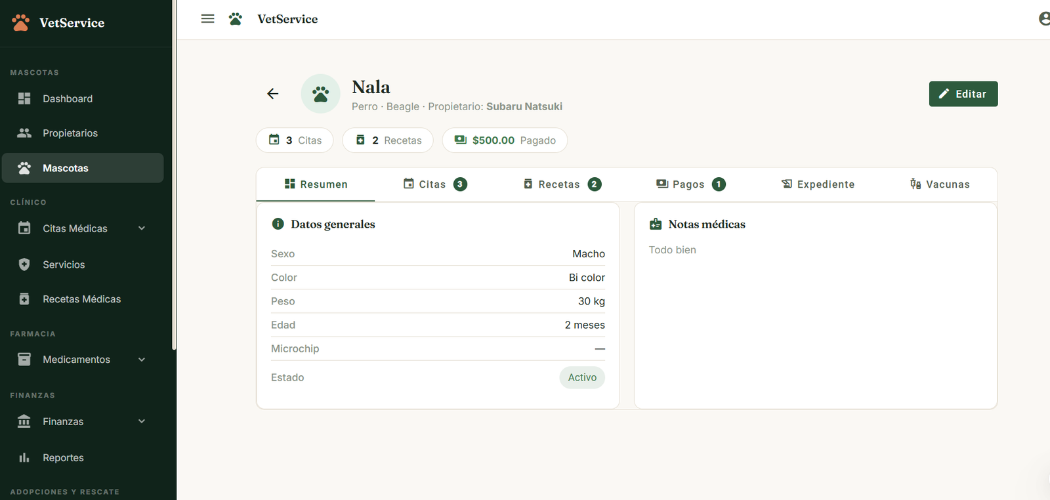This screenshot has height=500, width=1050.
Task: Select Mascotas in the sidebar
Action: click(83, 168)
